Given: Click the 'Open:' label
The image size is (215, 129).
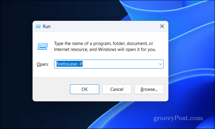Looking at the screenshot, I should [43, 64].
